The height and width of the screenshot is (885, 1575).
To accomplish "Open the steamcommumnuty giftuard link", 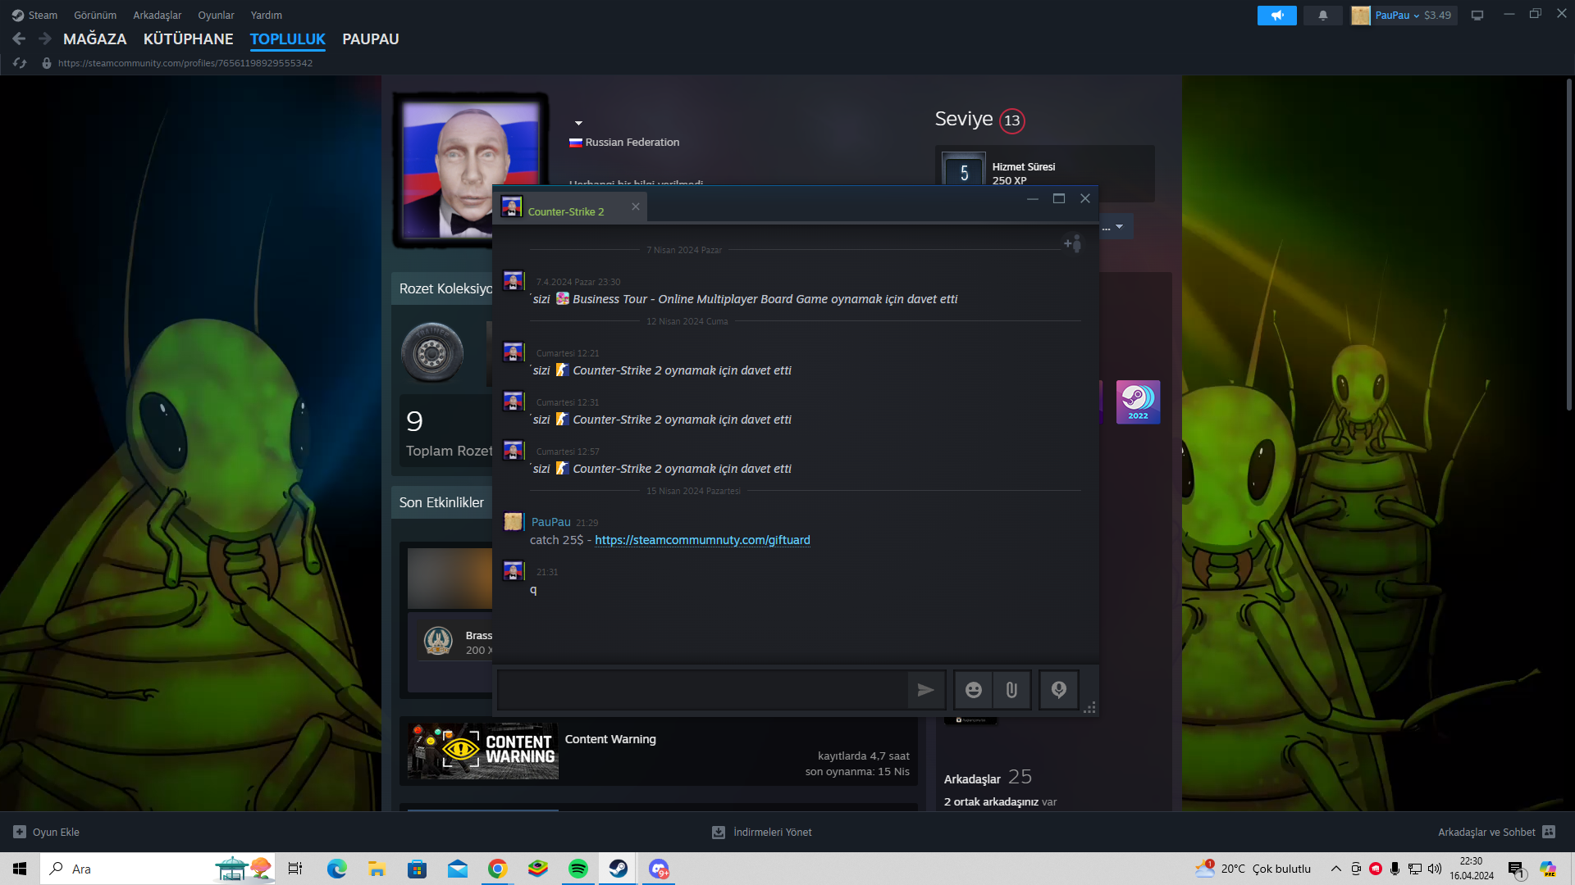I will (702, 540).
